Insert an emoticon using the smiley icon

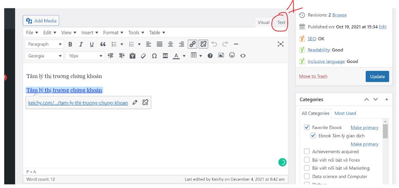(232, 55)
